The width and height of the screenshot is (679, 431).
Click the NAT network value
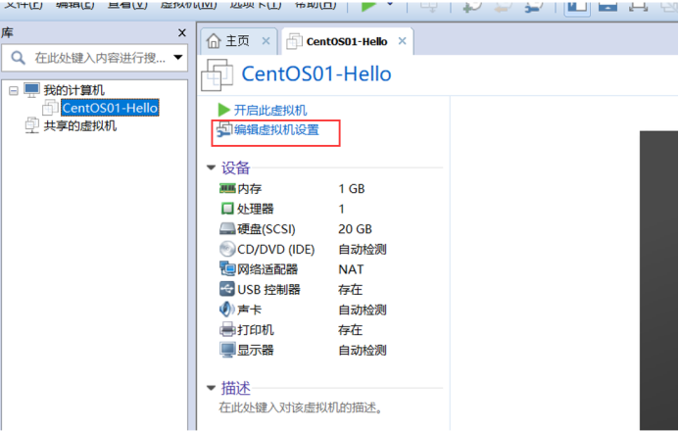point(351,269)
